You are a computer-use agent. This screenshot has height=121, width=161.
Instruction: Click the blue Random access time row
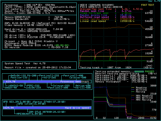106,15
